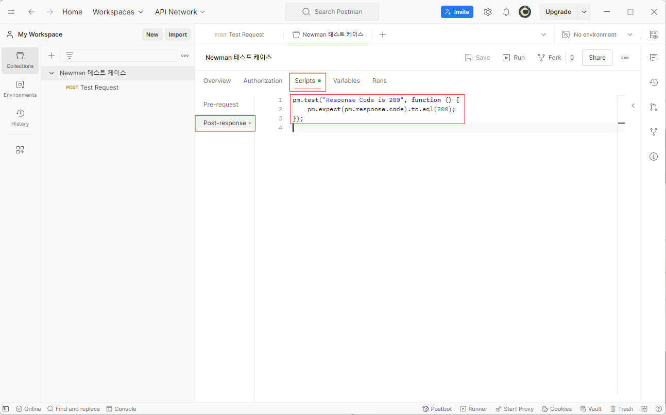Screen dimensions: 666x415
Task: Fork the collection
Action: point(550,58)
